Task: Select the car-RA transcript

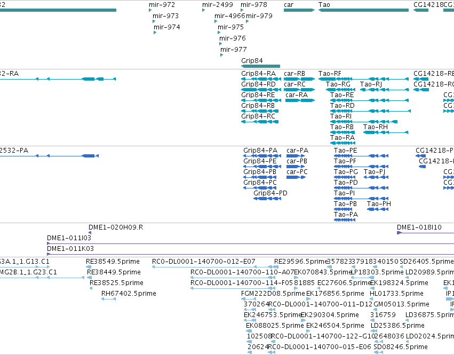Action: [x=300, y=100]
